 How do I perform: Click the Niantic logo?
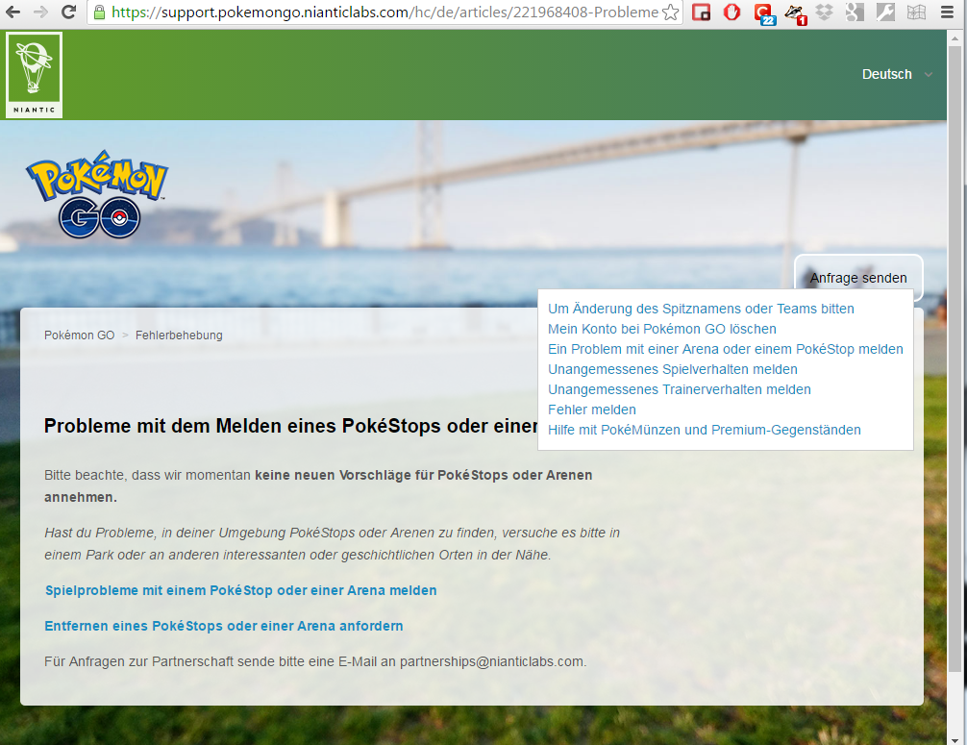[x=34, y=74]
